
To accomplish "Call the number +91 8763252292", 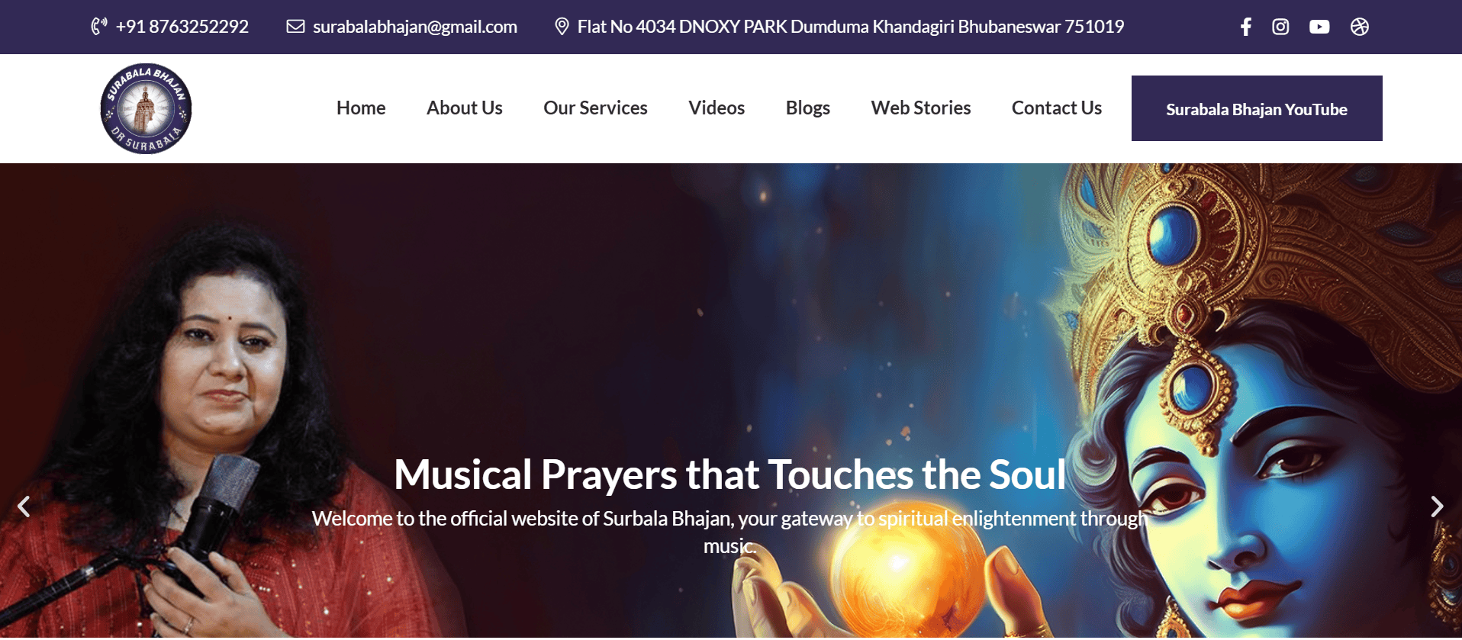I will [x=182, y=27].
